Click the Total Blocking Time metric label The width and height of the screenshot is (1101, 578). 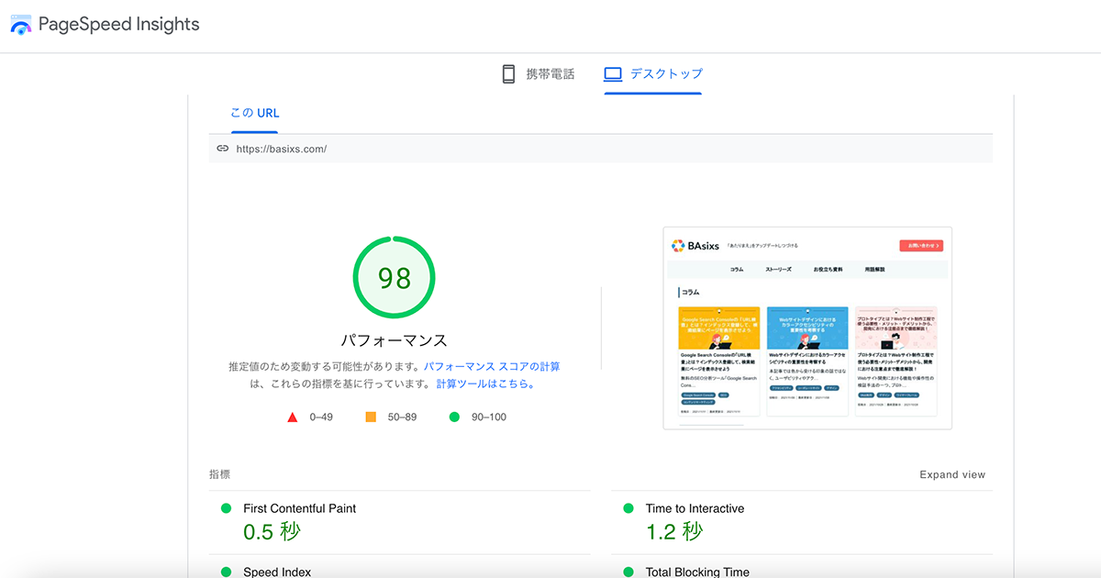pos(697,572)
